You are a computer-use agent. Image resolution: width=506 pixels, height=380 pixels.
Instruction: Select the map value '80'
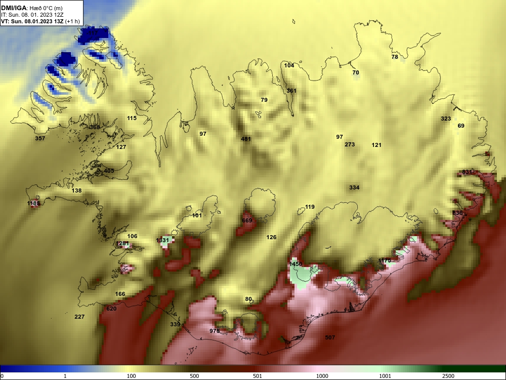248,299
